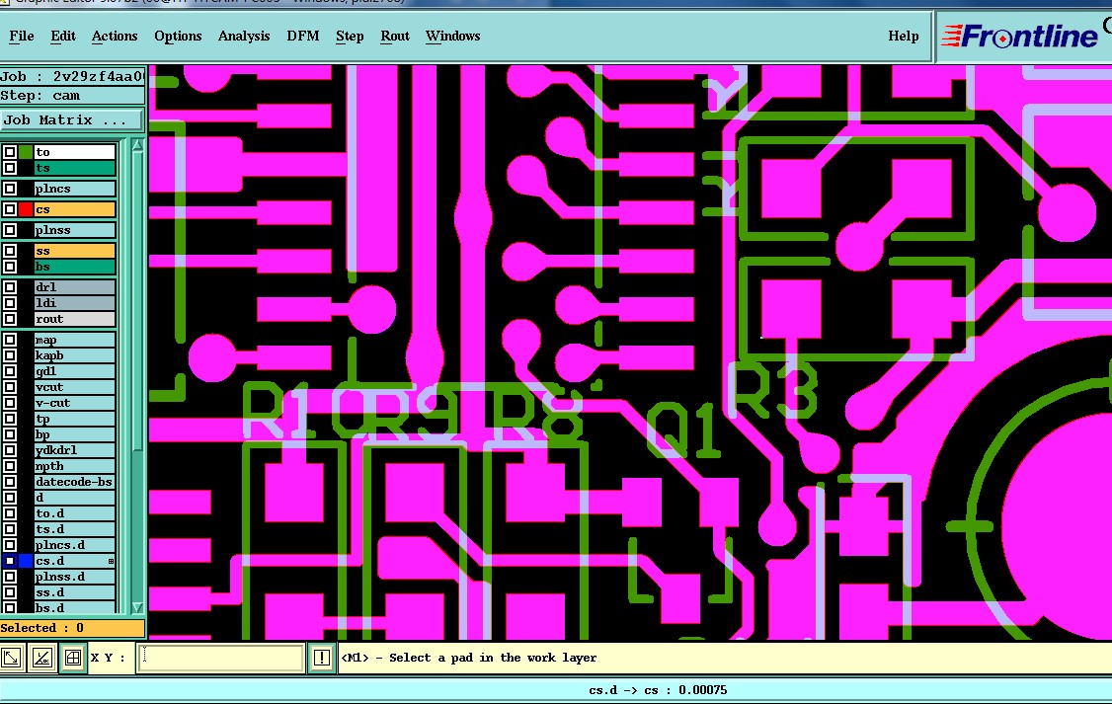1112x704 pixels.
Task: Click the X Y coordinate input field
Action: coord(220,658)
